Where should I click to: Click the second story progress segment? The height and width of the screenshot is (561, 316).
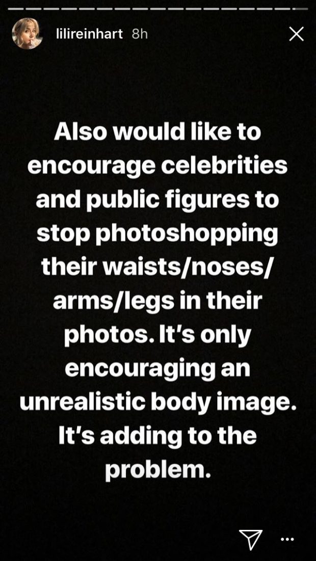[33, 9]
